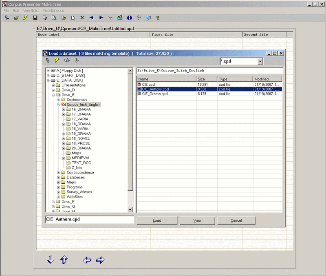Screen dimensions: 326x276
Task: Open the *.cpd file template dropdown
Action: (260, 62)
